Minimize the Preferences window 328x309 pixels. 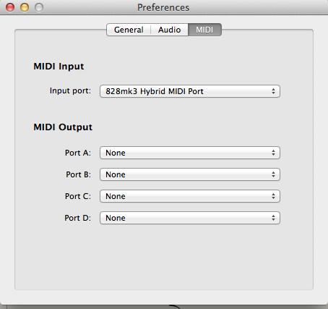[x=25, y=7]
